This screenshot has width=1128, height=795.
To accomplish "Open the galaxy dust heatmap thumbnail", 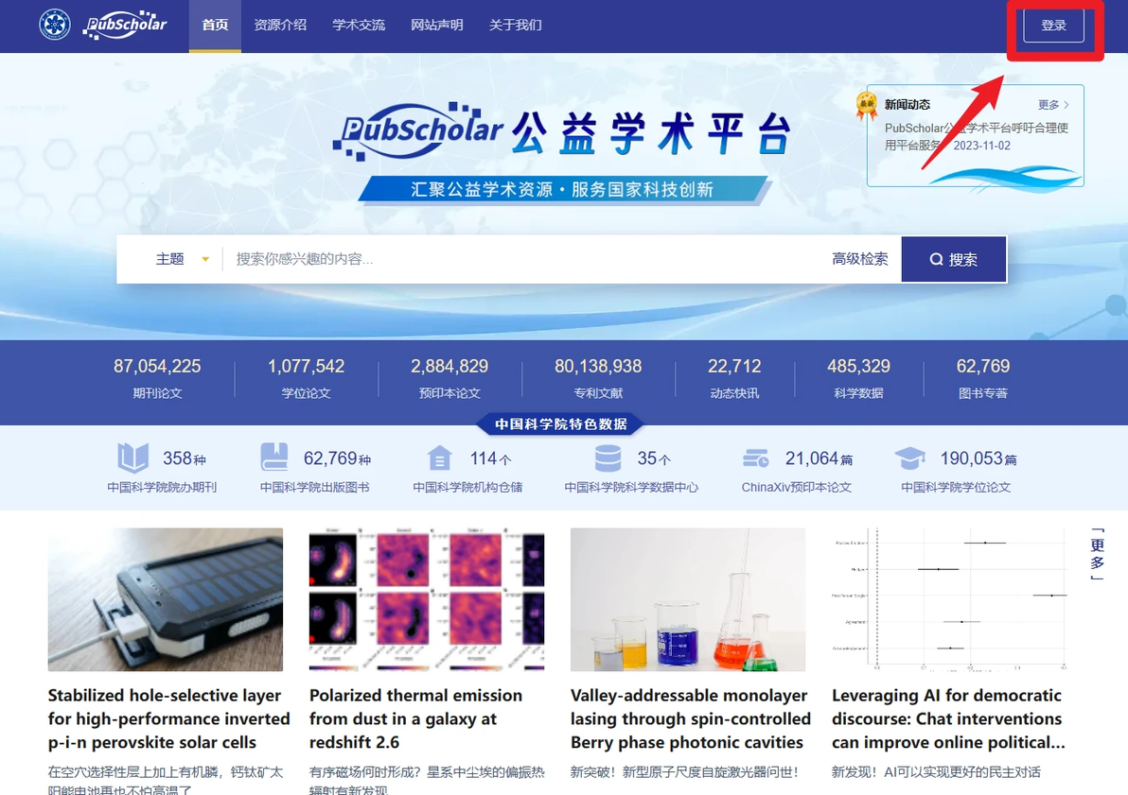I will [x=427, y=599].
